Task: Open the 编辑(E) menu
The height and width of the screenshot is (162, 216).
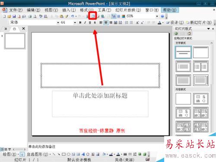Action: click(x=34, y=10)
